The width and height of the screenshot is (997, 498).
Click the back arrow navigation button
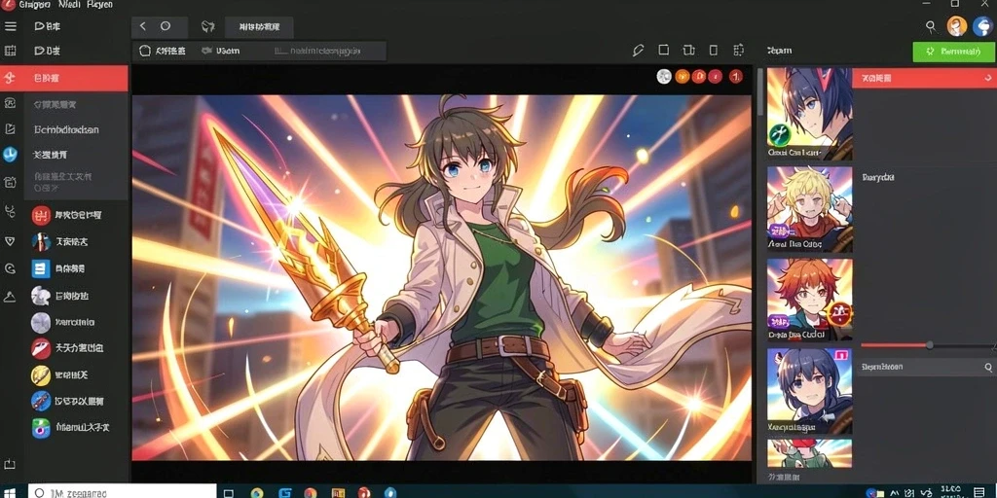click(143, 26)
